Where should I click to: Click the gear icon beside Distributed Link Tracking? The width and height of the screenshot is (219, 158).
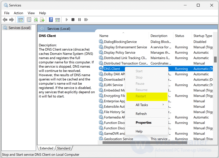[101, 58]
